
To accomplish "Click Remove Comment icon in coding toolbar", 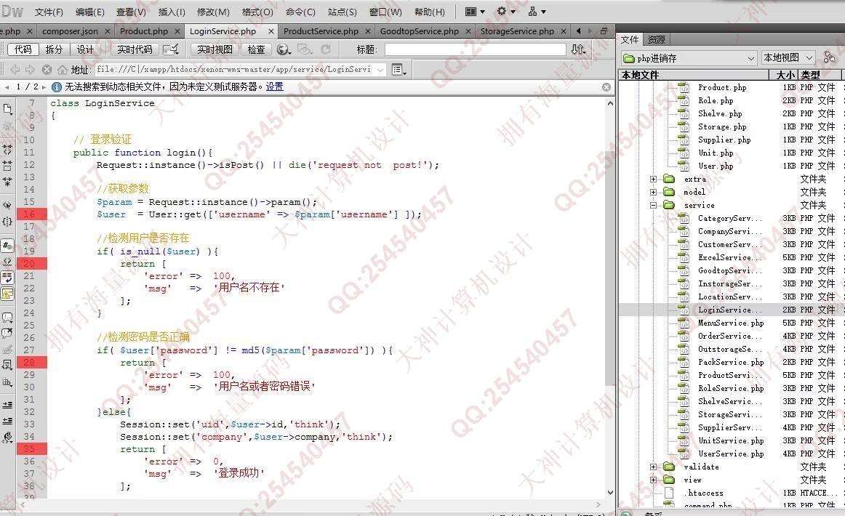I will [7, 333].
